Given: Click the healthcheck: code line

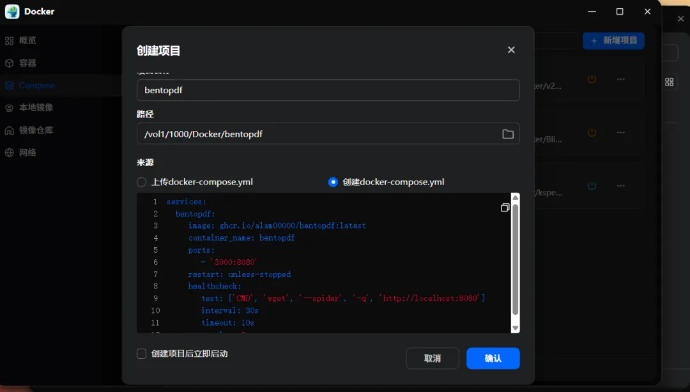Looking at the screenshot, I should click(215, 287).
